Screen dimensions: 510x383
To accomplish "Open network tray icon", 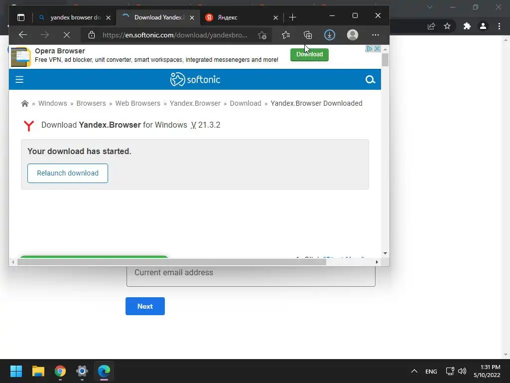I will click(450, 371).
